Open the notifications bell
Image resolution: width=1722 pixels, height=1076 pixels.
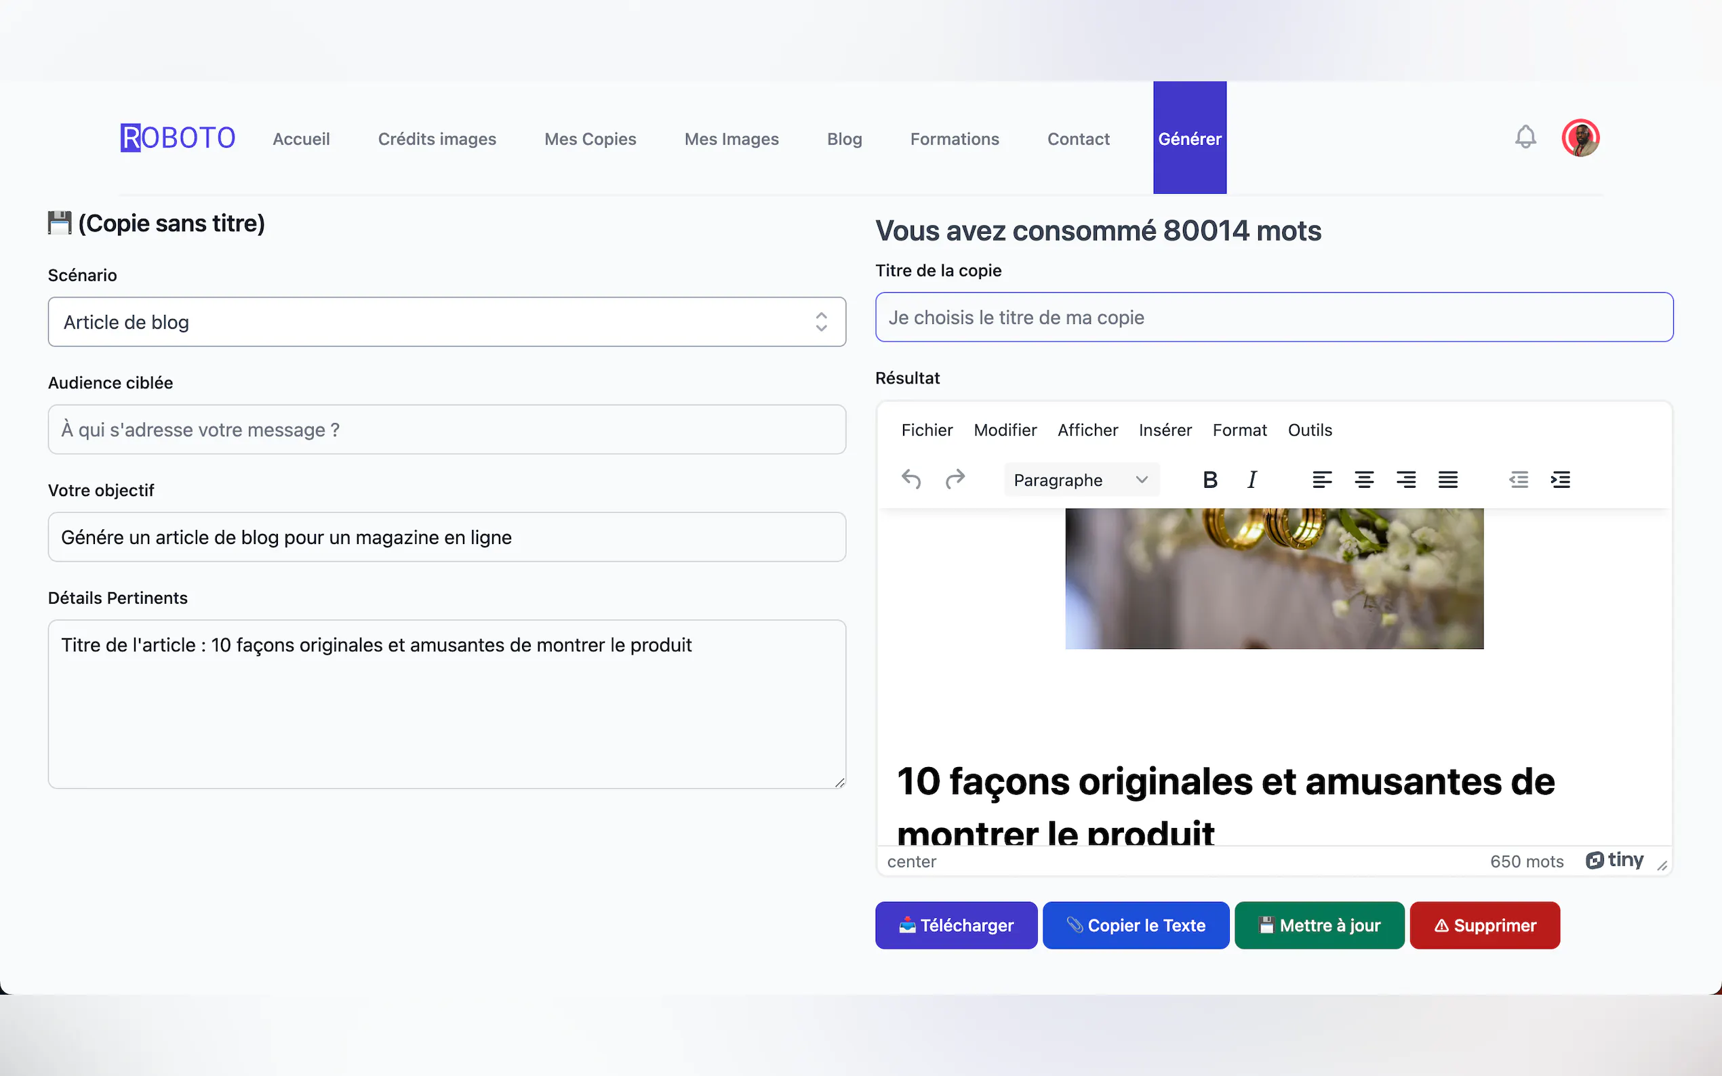click(1525, 138)
